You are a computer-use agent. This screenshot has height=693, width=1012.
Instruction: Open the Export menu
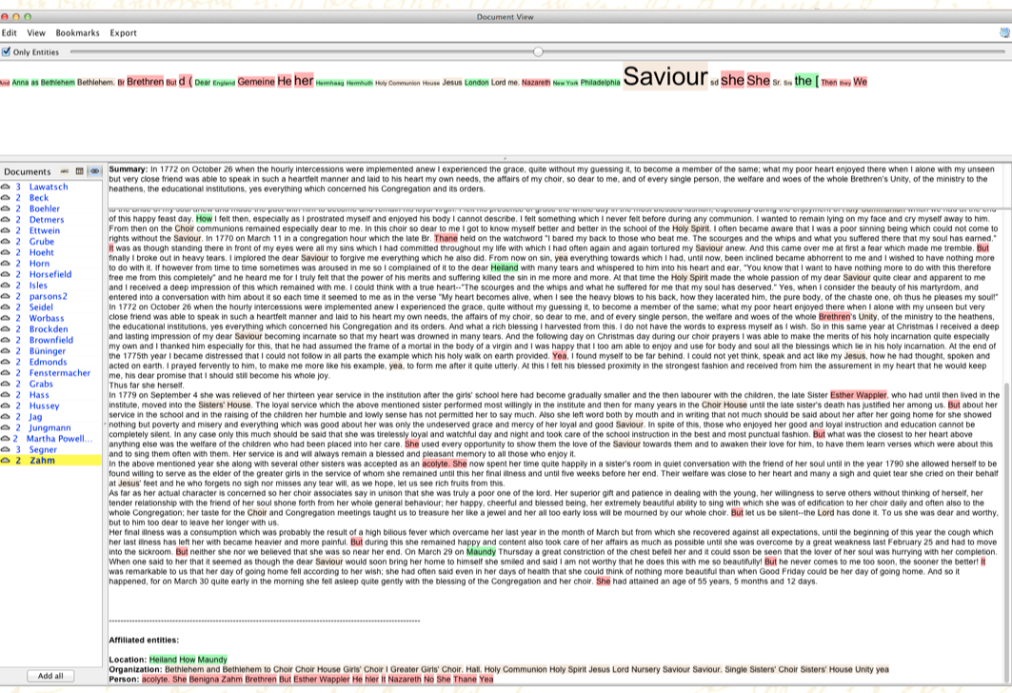(x=123, y=32)
